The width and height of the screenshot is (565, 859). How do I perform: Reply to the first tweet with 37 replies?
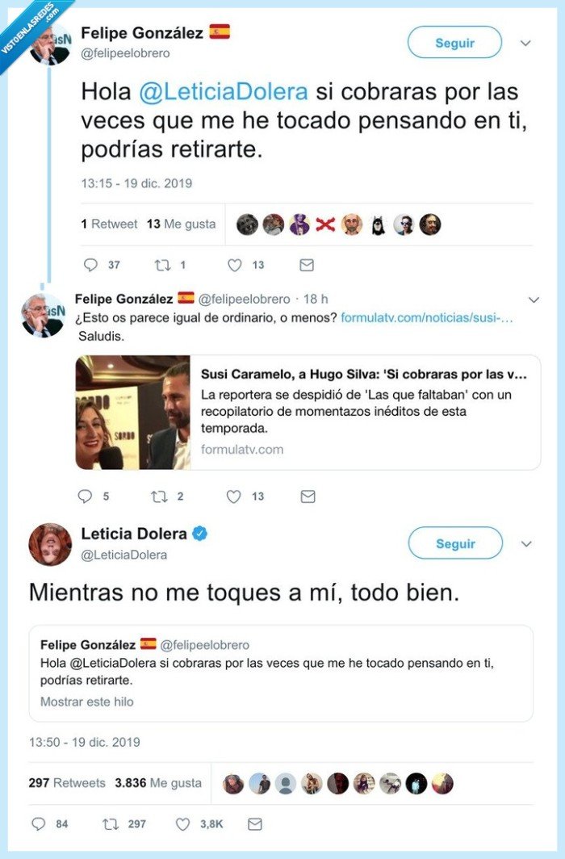(x=90, y=265)
